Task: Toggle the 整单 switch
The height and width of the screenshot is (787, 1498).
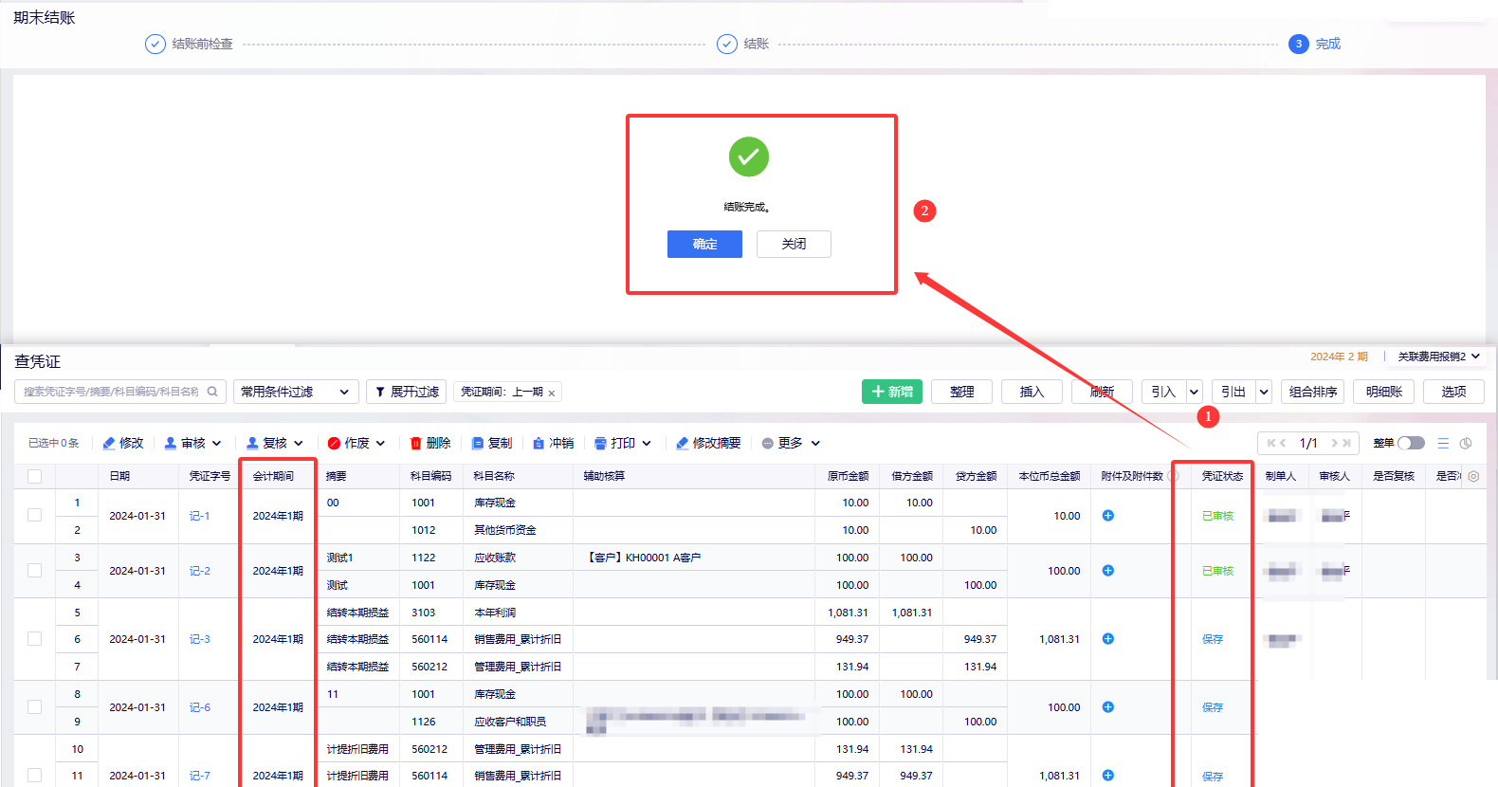Action: point(1411,443)
